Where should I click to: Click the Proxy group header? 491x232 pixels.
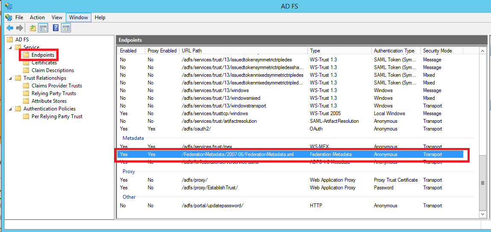pyautogui.click(x=129, y=171)
